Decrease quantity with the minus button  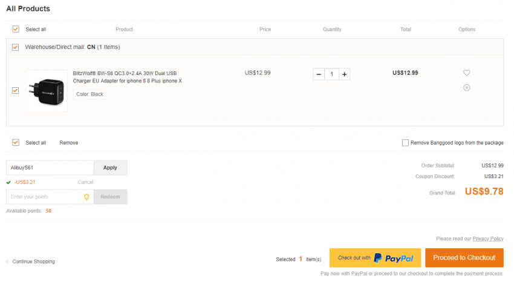pos(319,74)
